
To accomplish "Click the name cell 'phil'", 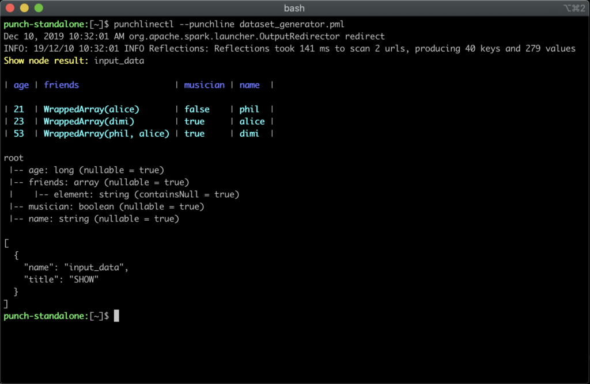I will point(249,109).
